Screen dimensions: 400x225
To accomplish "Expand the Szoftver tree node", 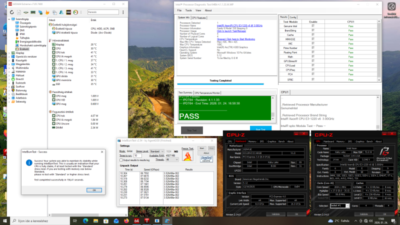I will (9, 86).
